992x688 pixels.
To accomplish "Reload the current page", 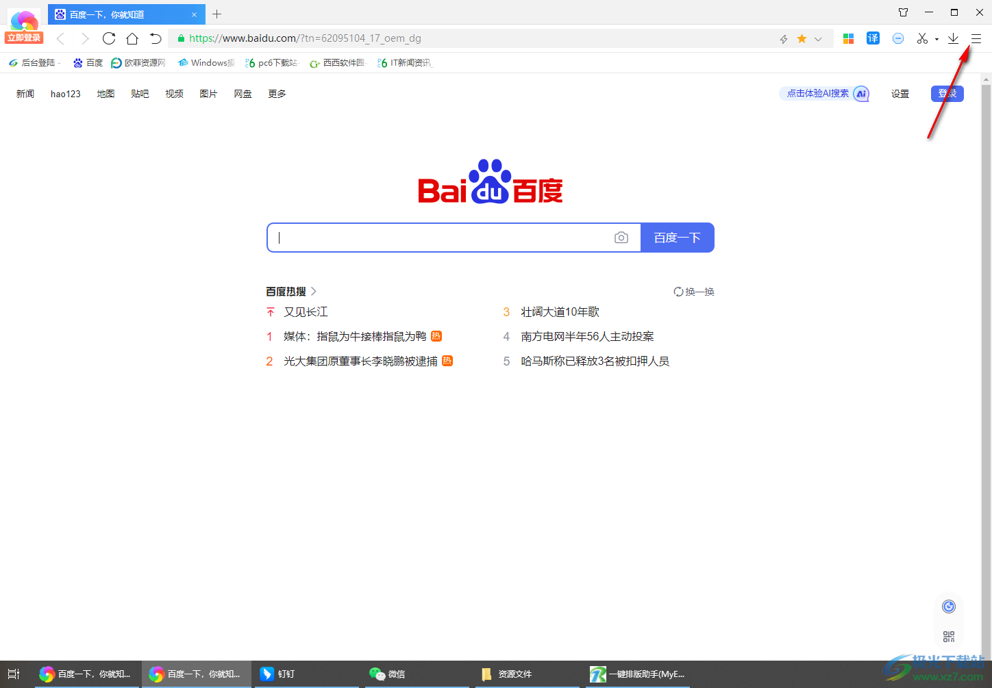I will pos(109,38).
